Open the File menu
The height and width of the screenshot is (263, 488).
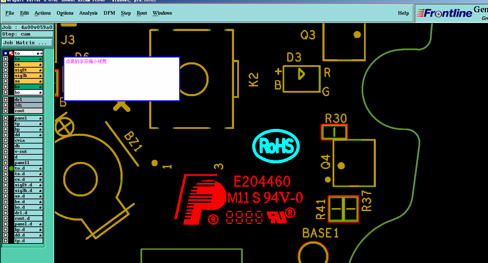point(10,13)
